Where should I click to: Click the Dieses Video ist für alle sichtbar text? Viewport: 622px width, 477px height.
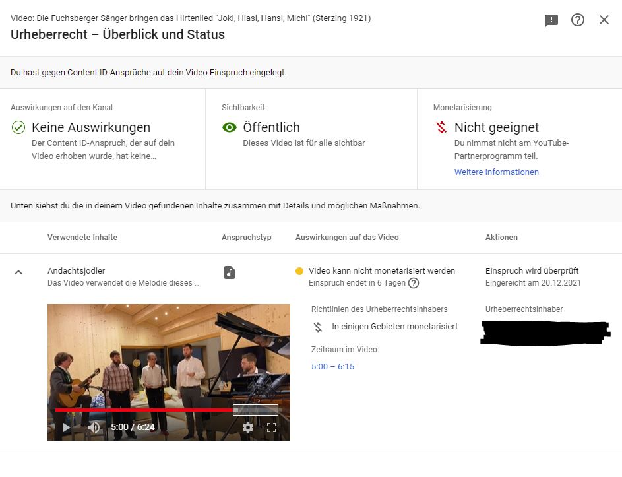pos(304,143)
